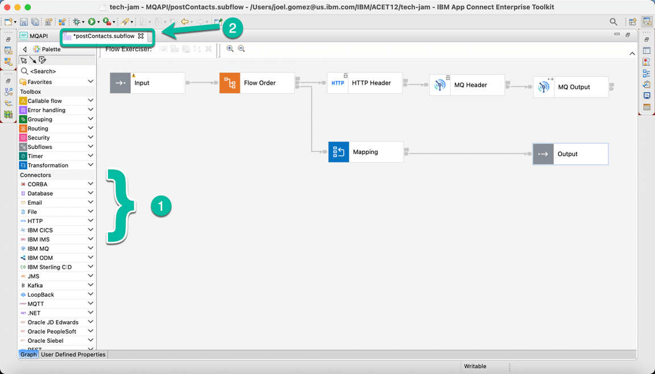Screen dimensions: 655x374
Task: Switch to the User Defined Properties tab
Action: [x=72, y=354]
